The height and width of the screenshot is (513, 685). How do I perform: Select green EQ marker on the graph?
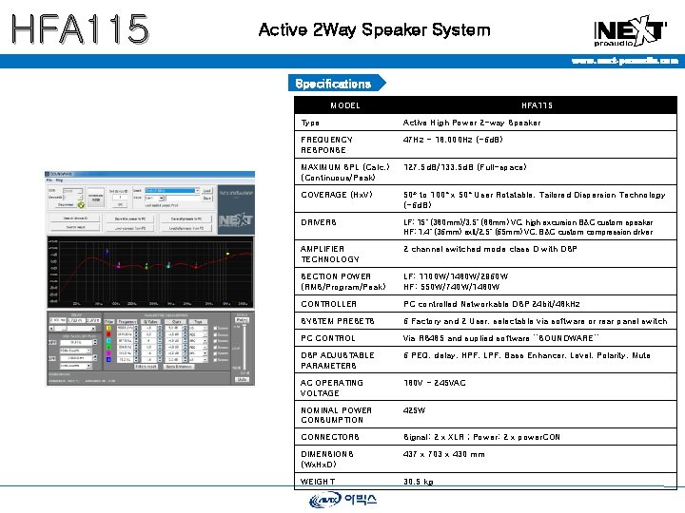(x=147, y=266)
